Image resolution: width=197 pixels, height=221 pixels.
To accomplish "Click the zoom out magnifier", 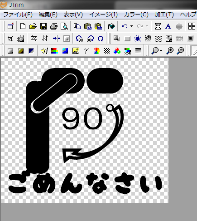I will 181,50.
